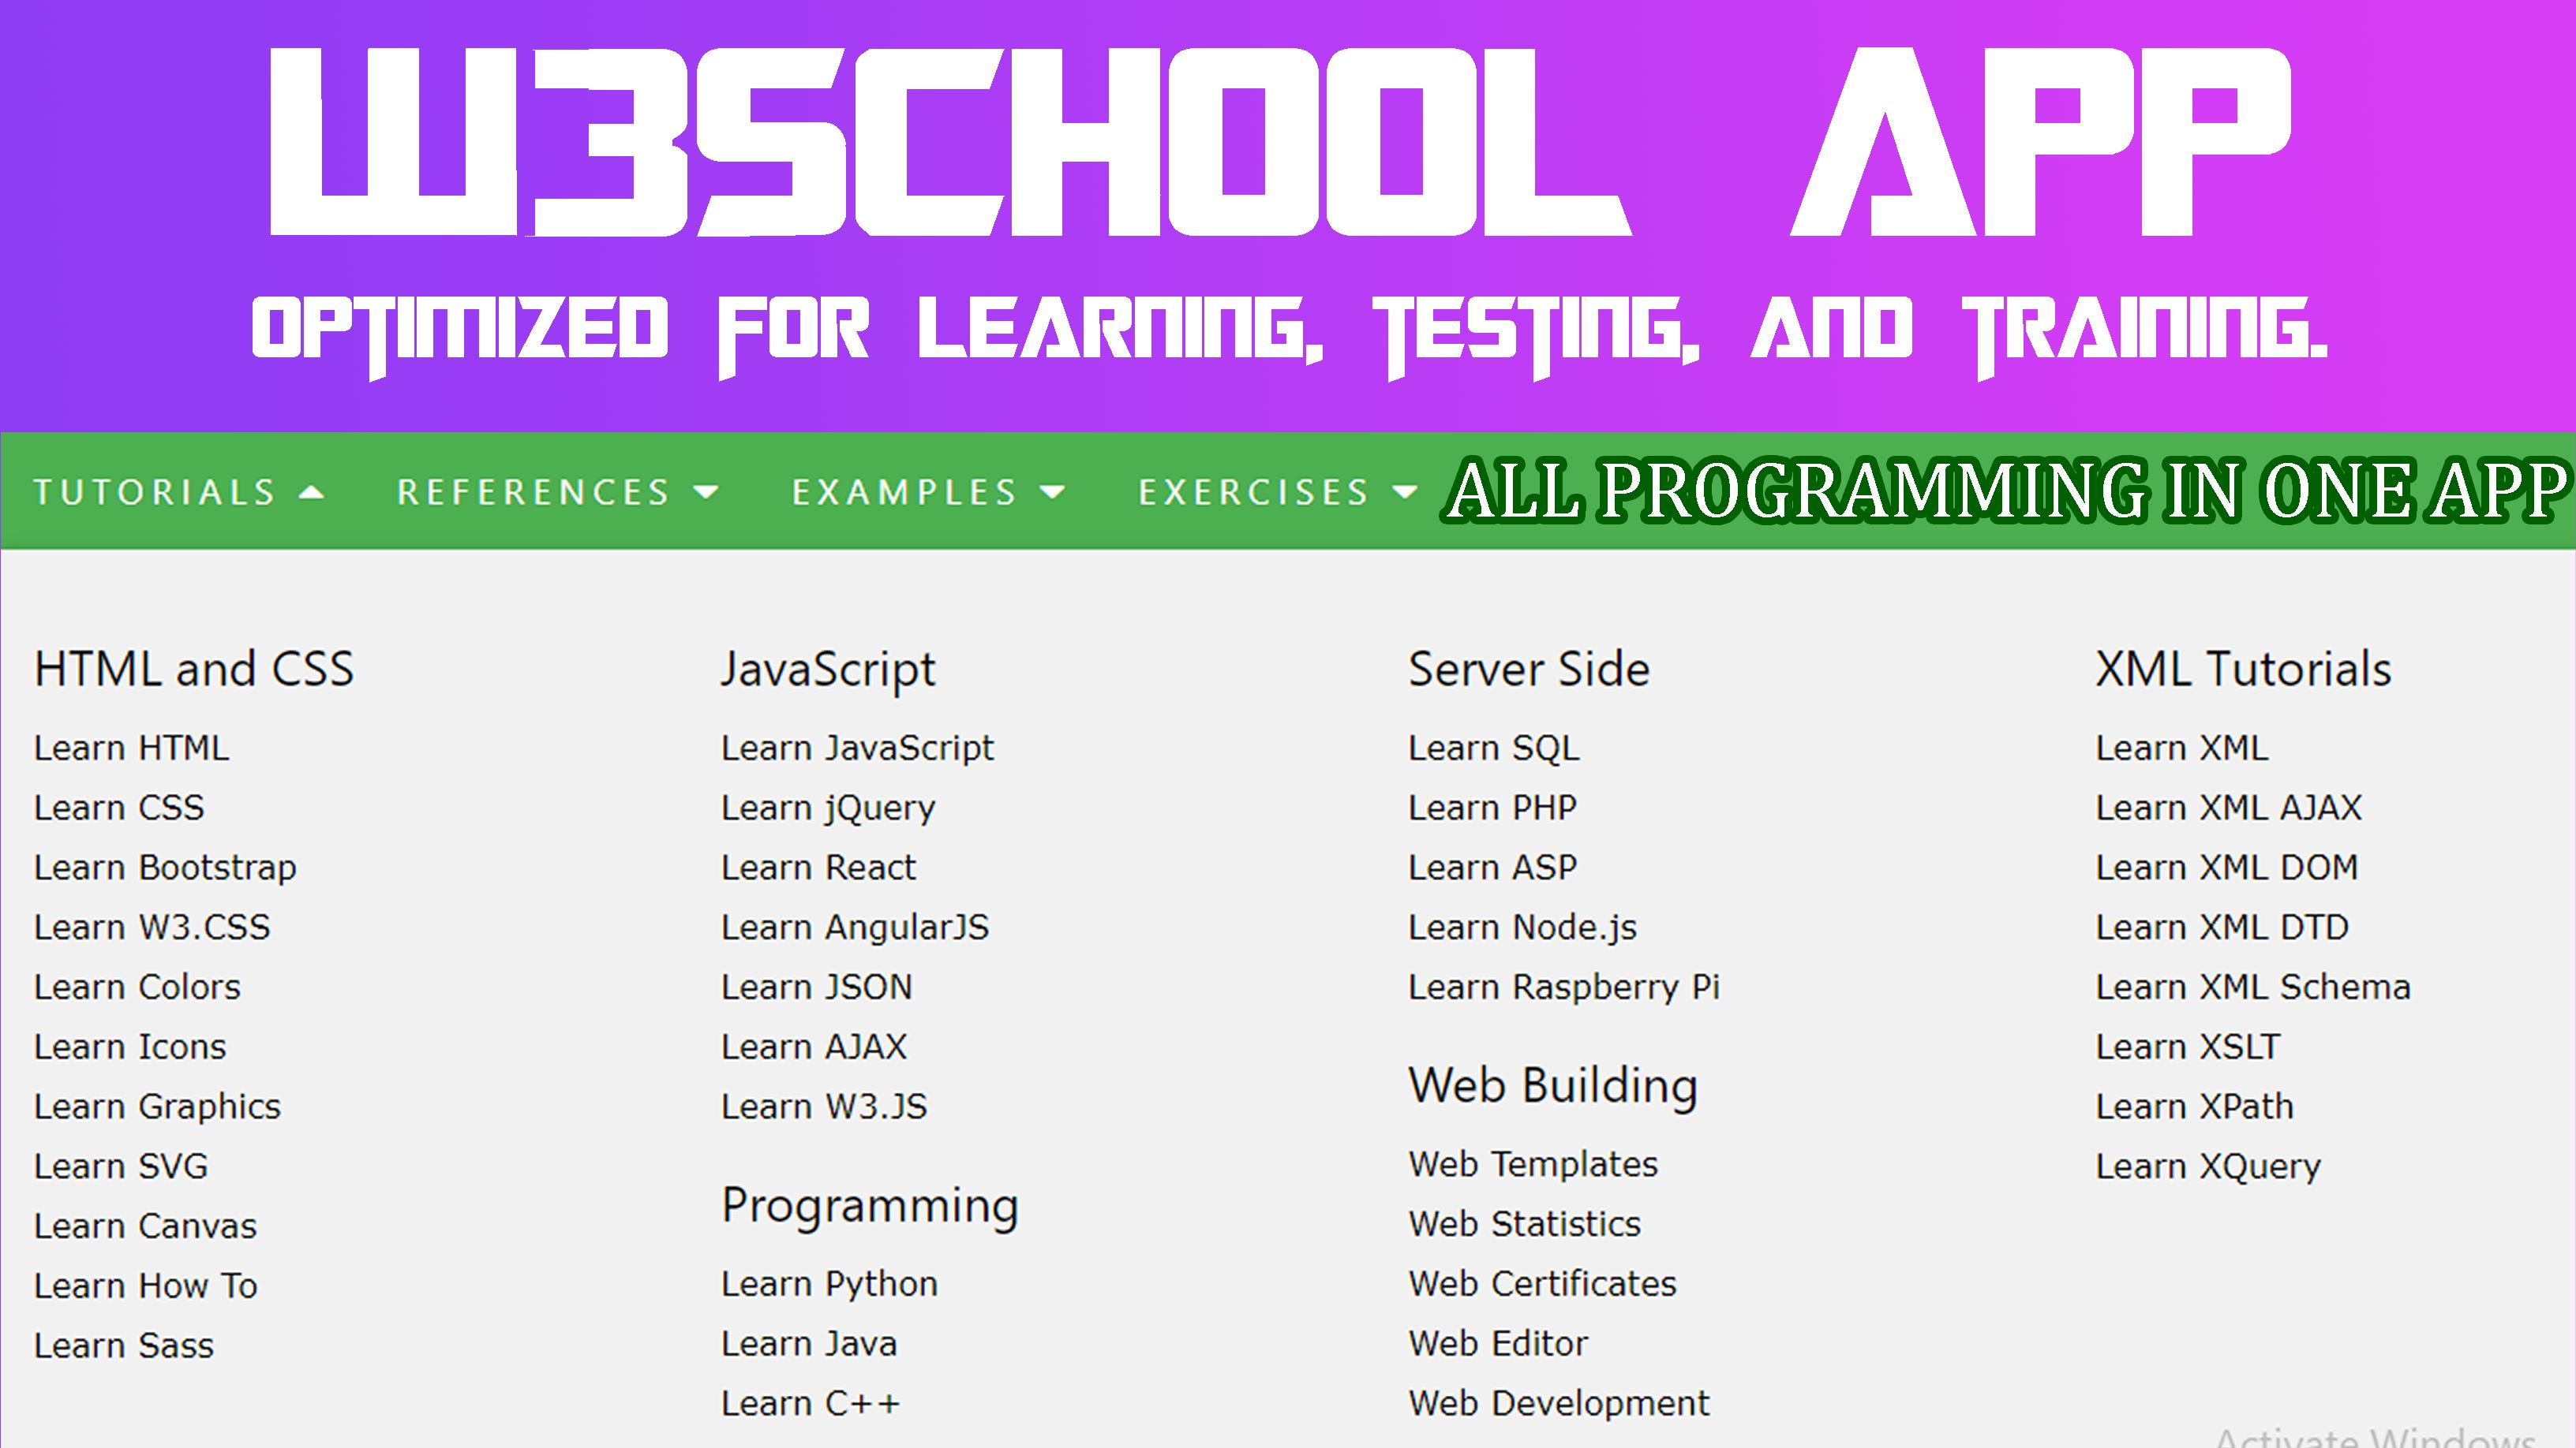Click Learn AngularJS tutorial item
This screenshot has height=1448, width=2576.
tap(855, 928)
